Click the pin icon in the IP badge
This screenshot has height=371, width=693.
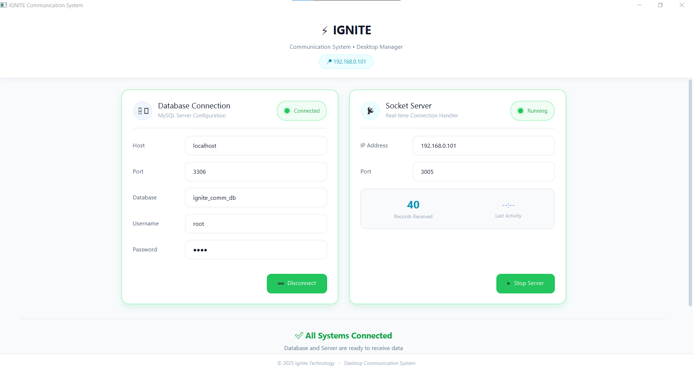329,61
